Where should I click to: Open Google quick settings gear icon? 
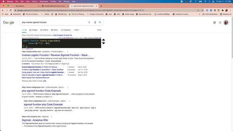(x=214, y=23)
